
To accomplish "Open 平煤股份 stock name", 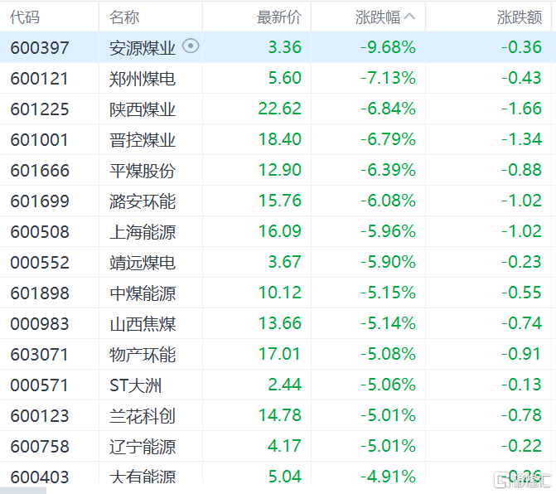I will [x=143, y=171].
